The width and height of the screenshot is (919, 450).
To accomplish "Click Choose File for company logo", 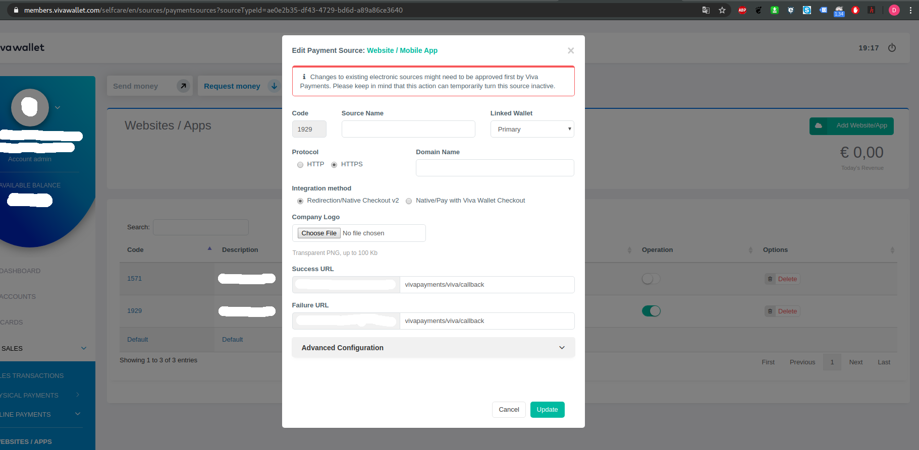I will pyautogui.click(x=319, y=233).
